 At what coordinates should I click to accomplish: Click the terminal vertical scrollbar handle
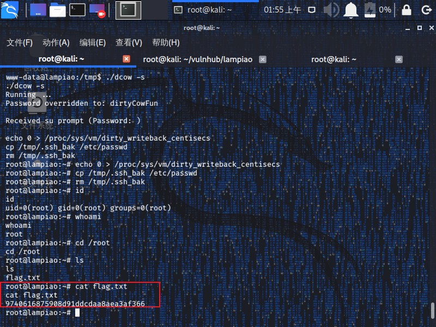point(433,311)
